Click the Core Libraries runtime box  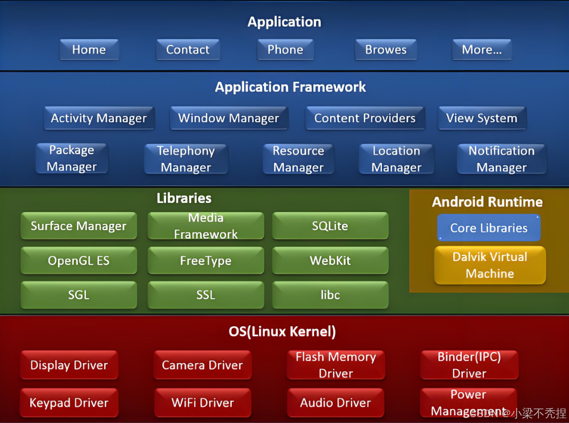[489, 228]
